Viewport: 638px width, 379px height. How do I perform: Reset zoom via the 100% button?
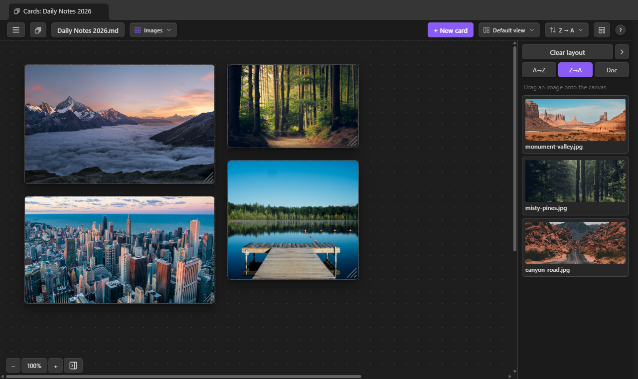[x=34, y=366]
